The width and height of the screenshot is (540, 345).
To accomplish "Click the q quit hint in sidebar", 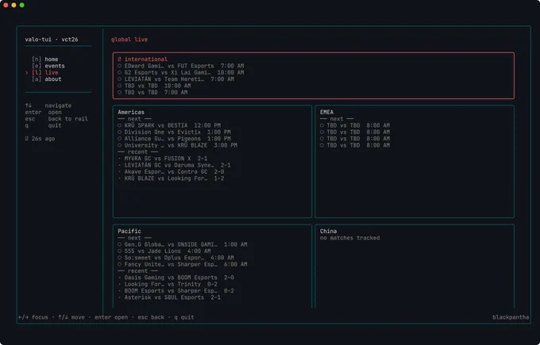I will [x=43, y=125].
